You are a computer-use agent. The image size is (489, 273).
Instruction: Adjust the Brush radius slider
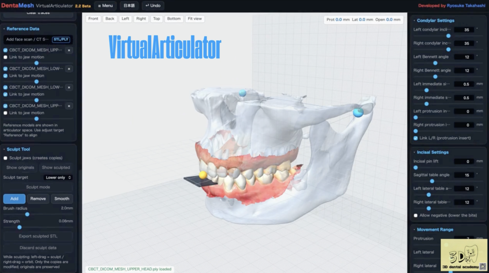pyautogui.click(x=38, y=214)
